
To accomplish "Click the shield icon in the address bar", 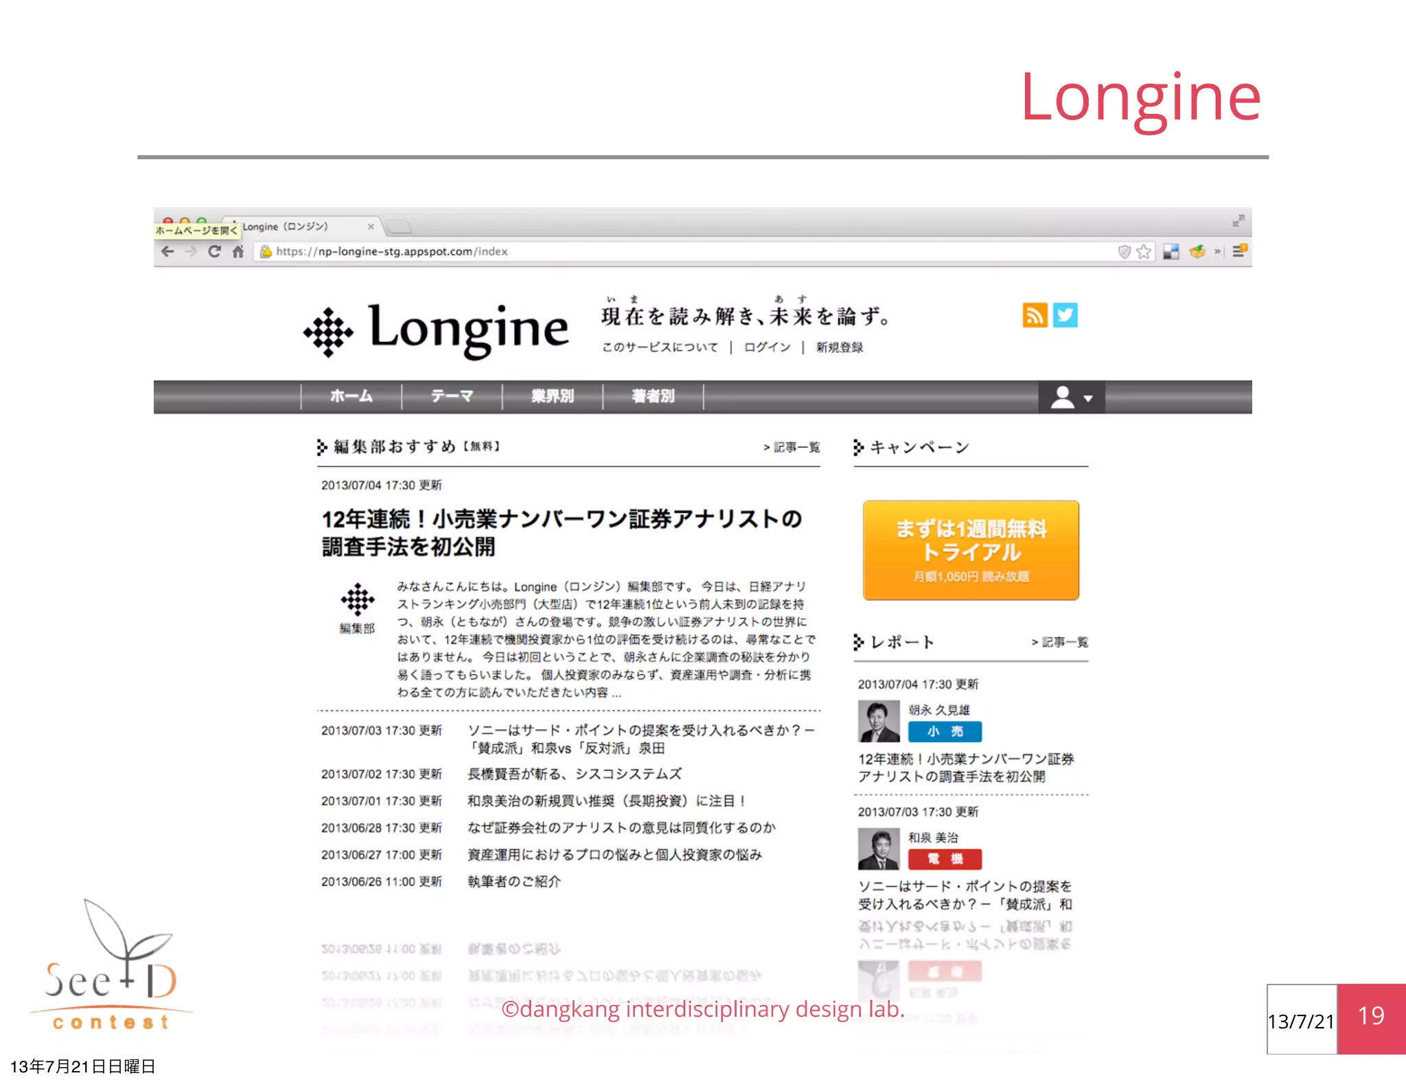I will pos(1124,251).
